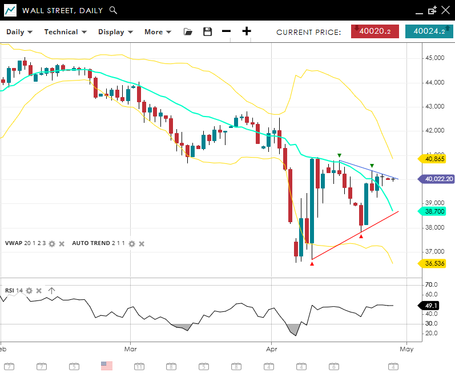Pop out the chart into a new window
Viewport: 455px width, 373px height.
coord(432,10)
